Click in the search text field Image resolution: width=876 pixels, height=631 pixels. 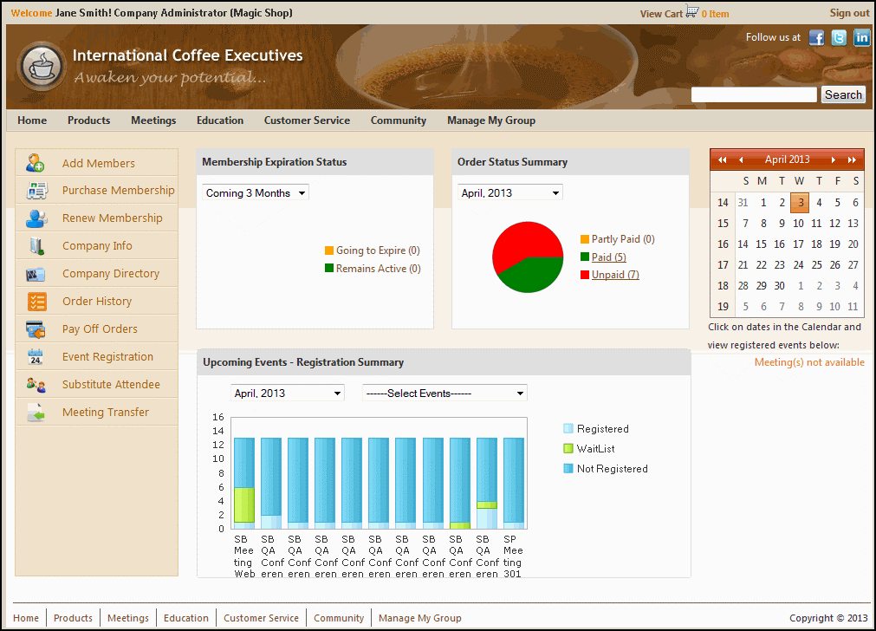[754, 94]
